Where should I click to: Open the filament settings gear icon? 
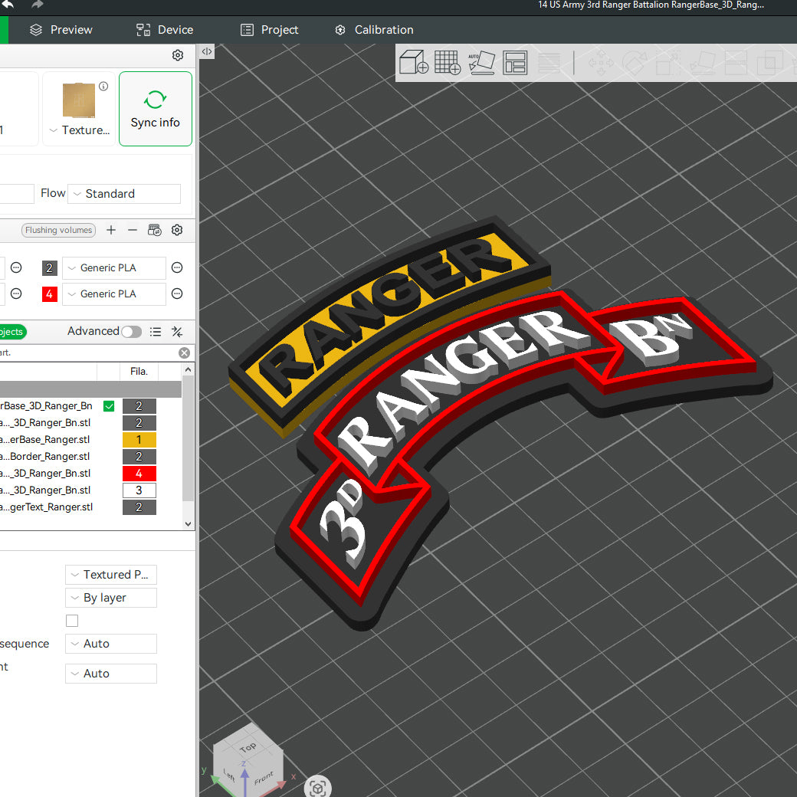tap(176, 230)
